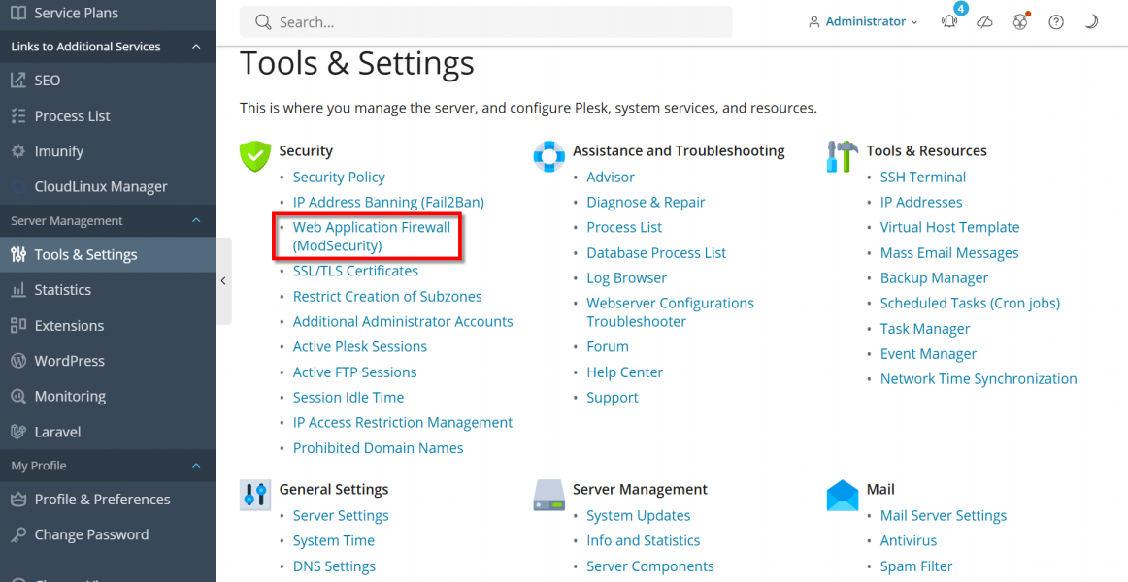Image resolution: width=1128 pixels, height=582 pixels.
Task: Click the Imunify gear icon
Action: point(18,151)
